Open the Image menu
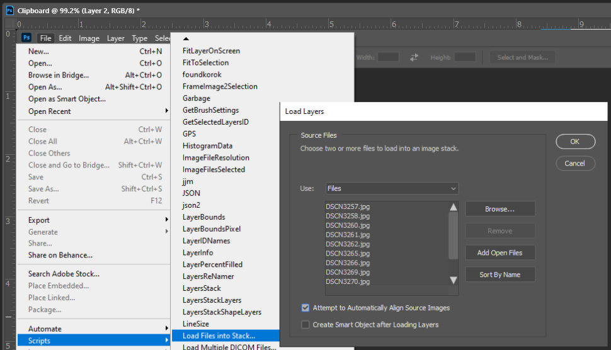611x350 pixels. (x=89, y=38)
